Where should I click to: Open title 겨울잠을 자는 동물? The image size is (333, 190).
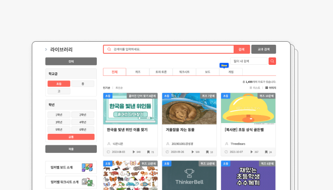click(x=180, y=130)
